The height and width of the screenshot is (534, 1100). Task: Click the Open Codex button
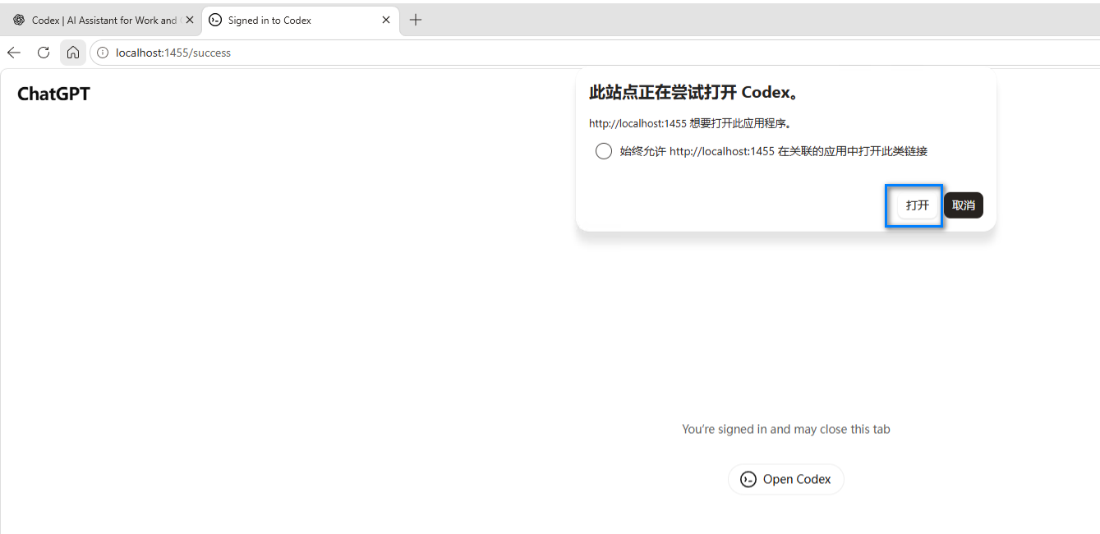786,479
